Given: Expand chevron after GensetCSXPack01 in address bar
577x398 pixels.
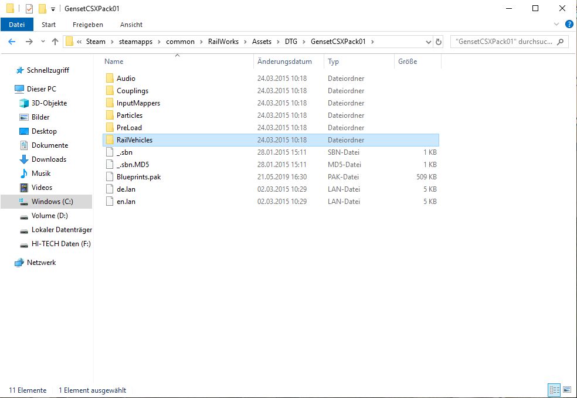Looking at the screenshot, I should click(x=372, y=42).
